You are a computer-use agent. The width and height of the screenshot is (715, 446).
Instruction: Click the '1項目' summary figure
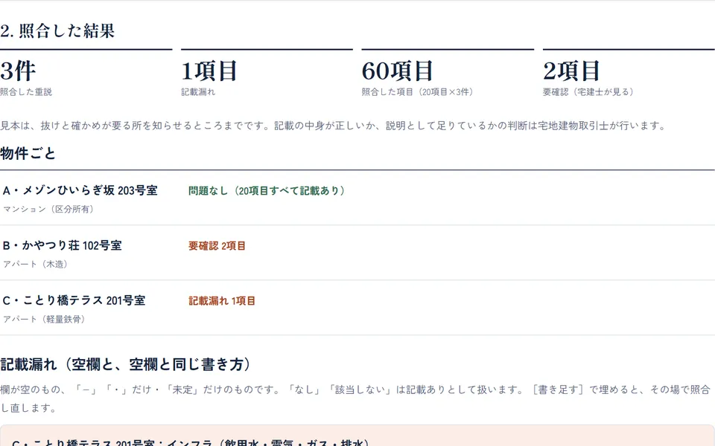click(209, 71)
